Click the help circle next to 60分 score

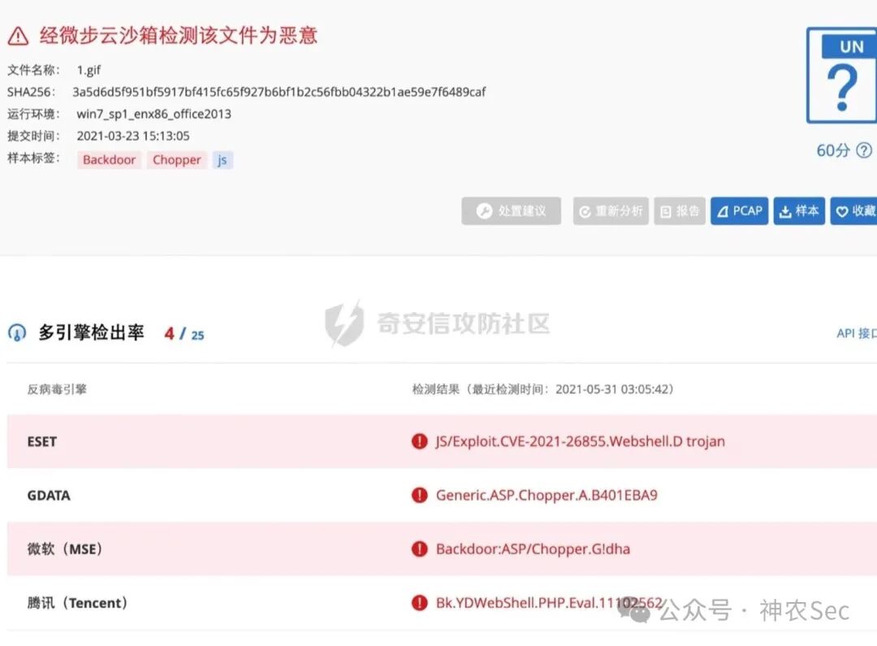864,150
